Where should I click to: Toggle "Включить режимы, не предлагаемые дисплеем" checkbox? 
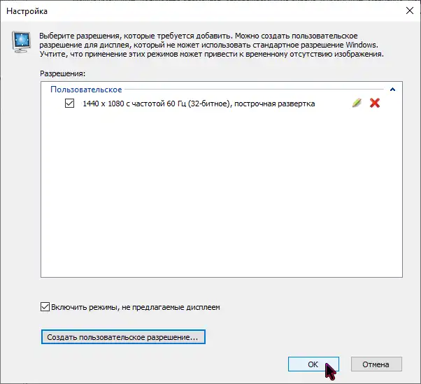point(45,306)
